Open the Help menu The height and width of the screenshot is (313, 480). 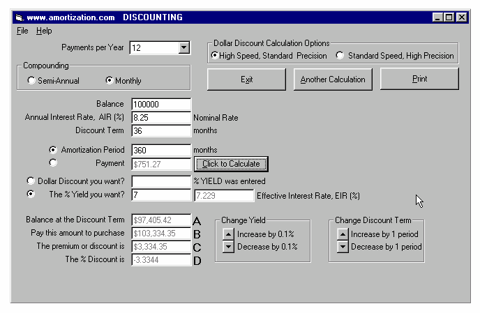pyautogui.click(x=44, y=31)
